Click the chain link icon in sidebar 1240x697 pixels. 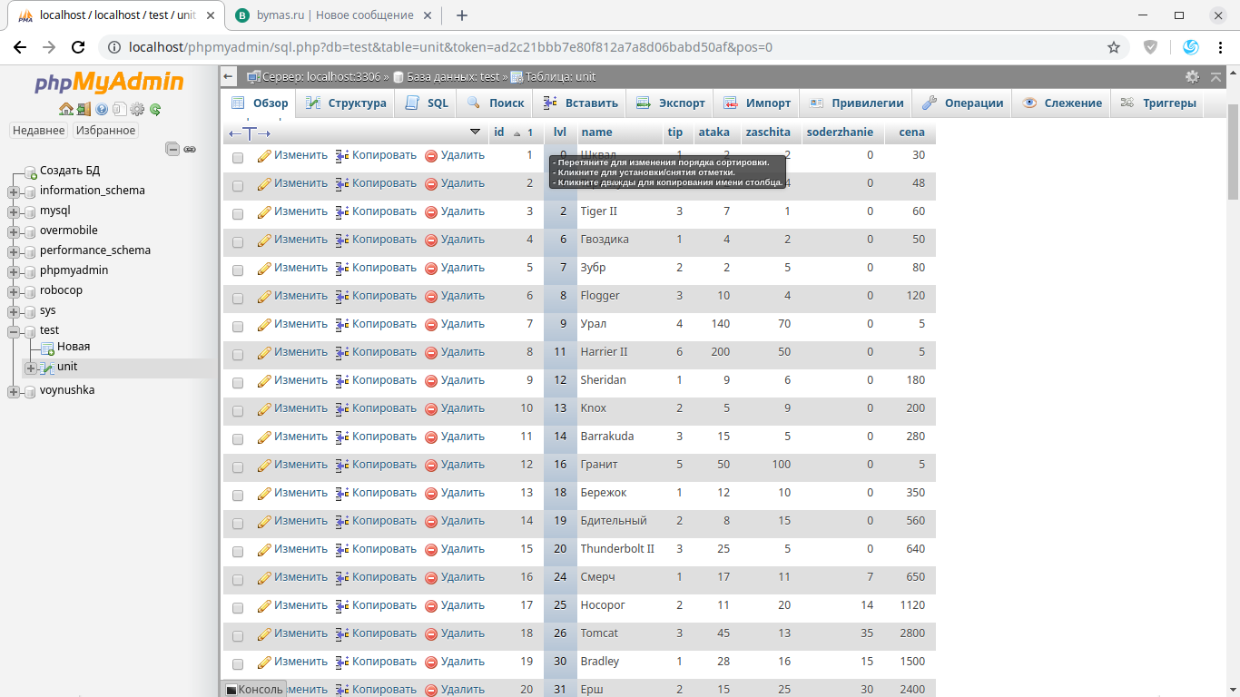tap(190, 149)
